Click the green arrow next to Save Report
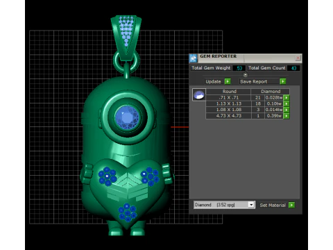The height and width of the screenshot is (250, 333). (282, 81)
